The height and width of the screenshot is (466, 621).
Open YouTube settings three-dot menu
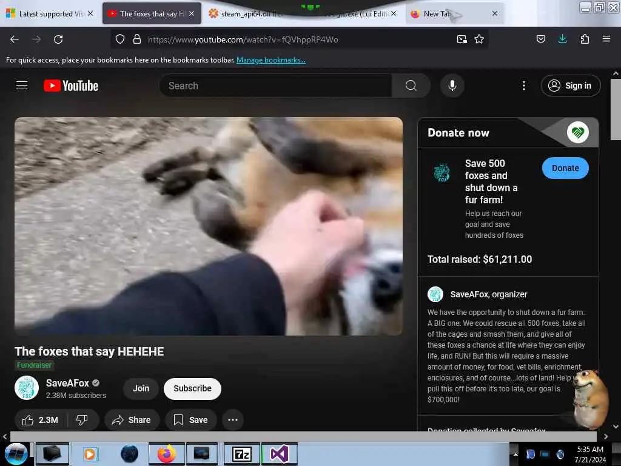pyautogui.click(x=524, y=86)
